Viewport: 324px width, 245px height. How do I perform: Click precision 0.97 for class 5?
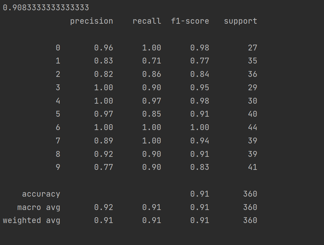coord(104,114)
